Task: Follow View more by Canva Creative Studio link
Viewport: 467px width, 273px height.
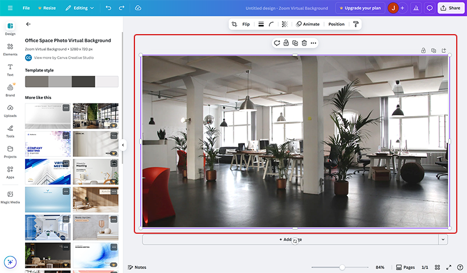Action: [64, 57]
